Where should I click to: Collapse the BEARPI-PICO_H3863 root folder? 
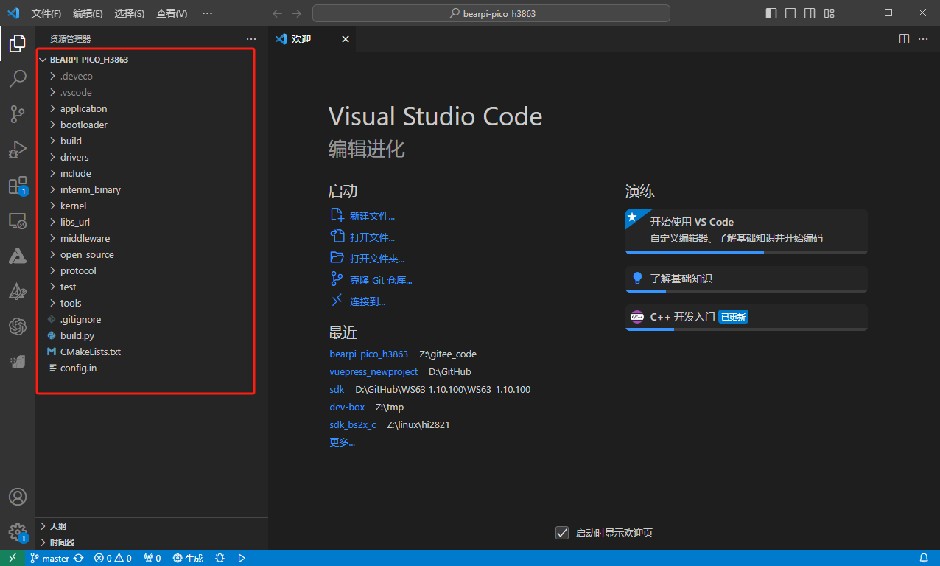152,60
